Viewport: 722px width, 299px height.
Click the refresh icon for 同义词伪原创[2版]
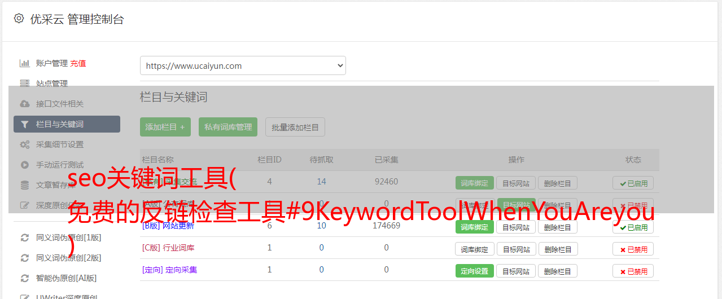[24, 258]
